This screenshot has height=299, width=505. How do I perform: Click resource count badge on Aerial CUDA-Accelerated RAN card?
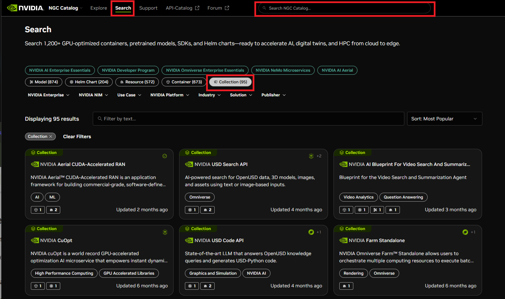53,210
